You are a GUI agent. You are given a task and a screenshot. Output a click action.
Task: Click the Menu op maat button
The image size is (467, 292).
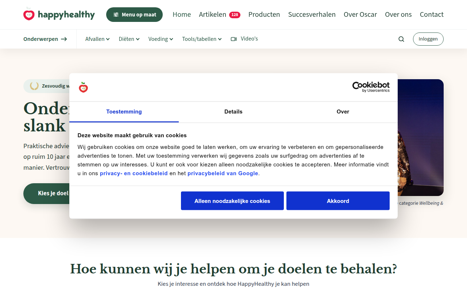[134, 15]
